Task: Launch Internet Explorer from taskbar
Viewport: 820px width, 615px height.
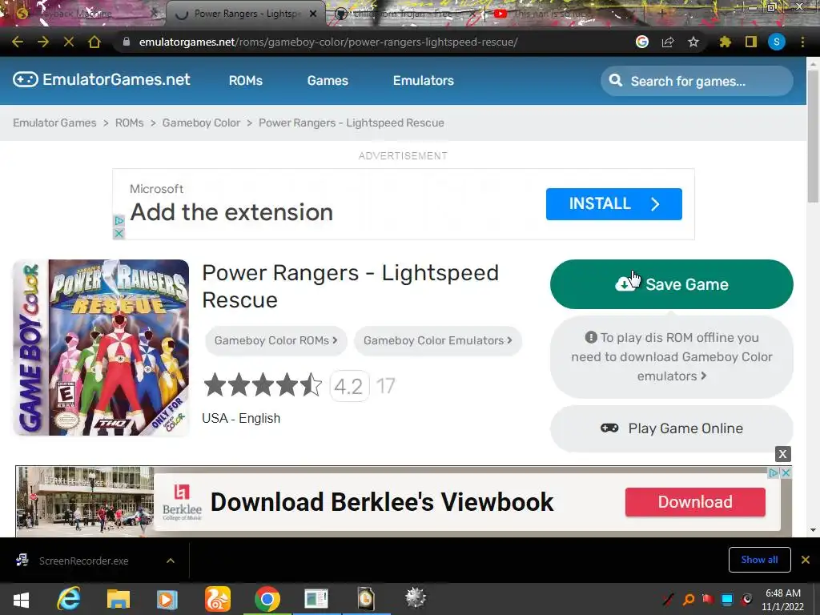Action: tap(69, 599)
